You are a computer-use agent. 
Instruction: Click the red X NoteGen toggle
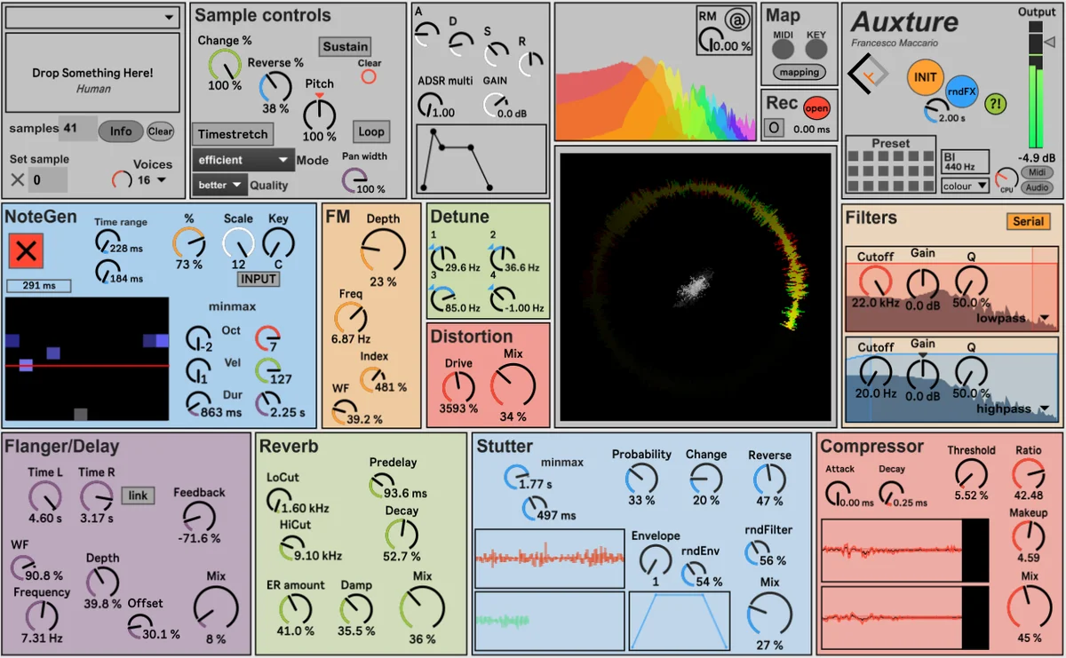point(26,251)
